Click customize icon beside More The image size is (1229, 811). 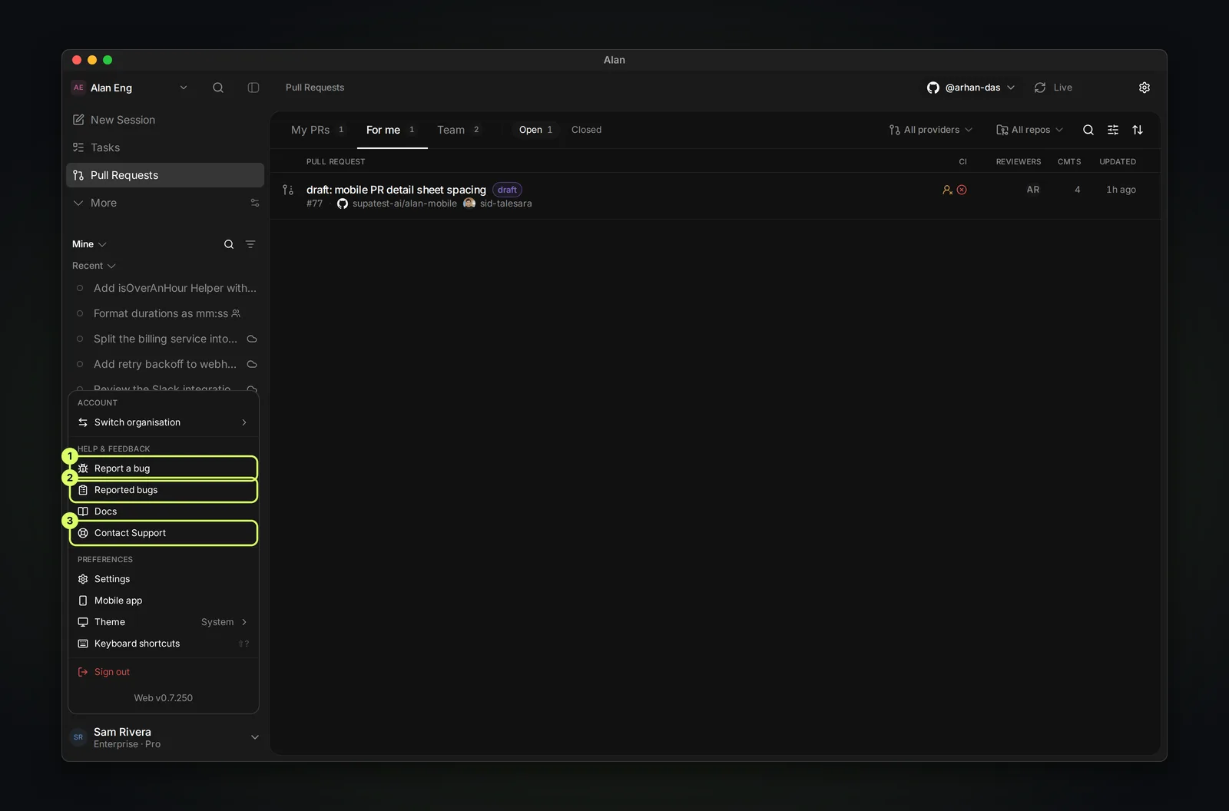pyautogui.click(x=255, y=203)
